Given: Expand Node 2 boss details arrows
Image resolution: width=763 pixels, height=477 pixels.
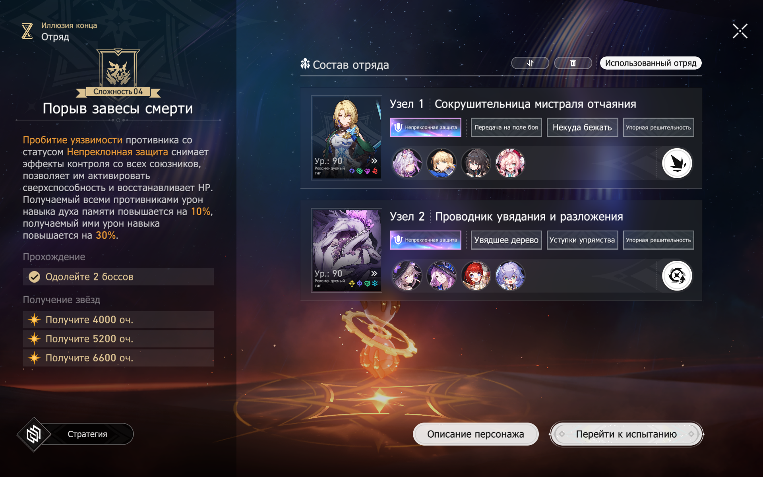Looking at the screenshot, I should point(374,273).
